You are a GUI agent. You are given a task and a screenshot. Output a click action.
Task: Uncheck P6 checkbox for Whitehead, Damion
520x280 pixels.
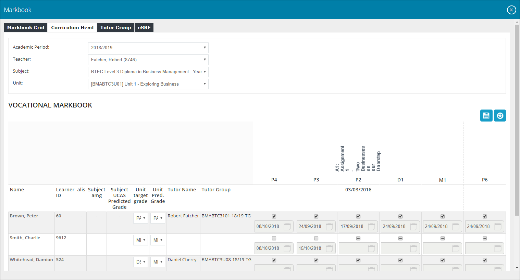pyautogui.click(x=485, y=260)
